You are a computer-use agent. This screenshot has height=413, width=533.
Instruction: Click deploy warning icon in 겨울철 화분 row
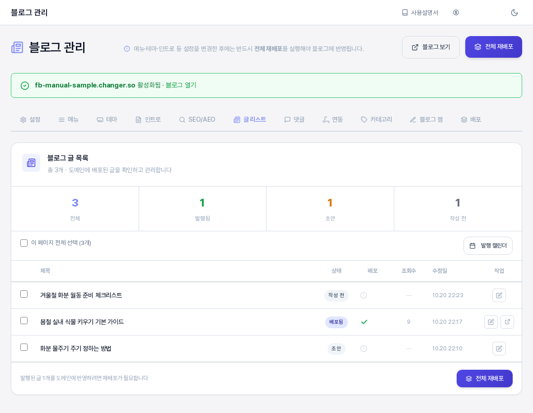(x=363, y=295)
